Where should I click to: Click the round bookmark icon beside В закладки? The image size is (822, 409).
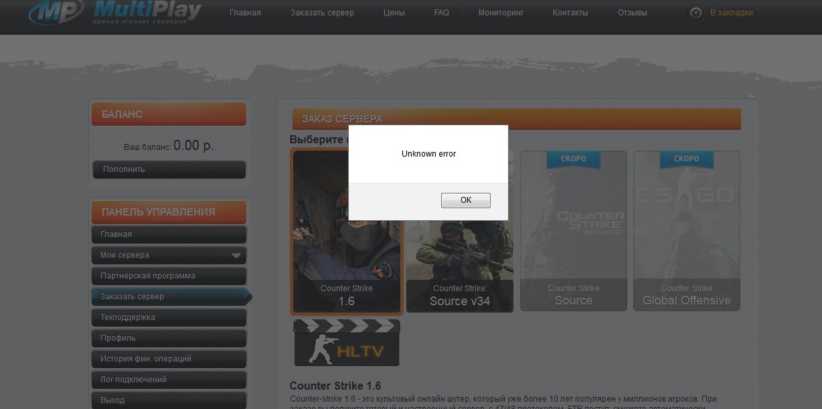[x=696, y=13]
